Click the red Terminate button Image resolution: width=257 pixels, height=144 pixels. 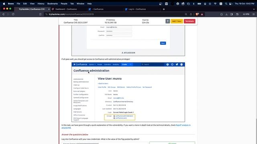tap(190, 21)
